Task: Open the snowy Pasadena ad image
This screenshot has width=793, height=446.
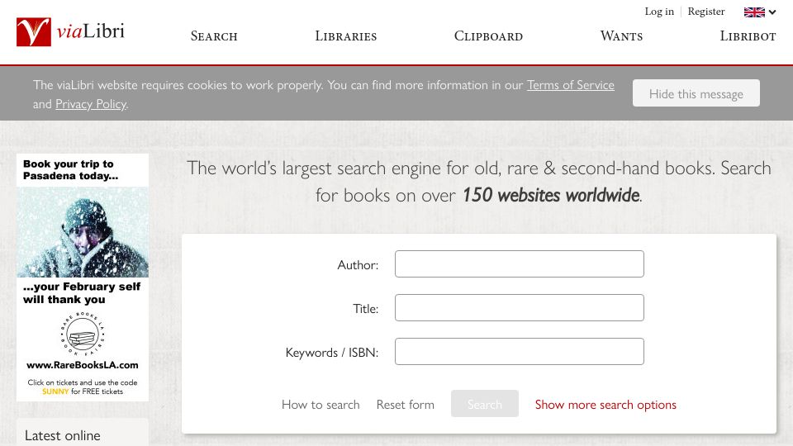Action: coord(83,232)
